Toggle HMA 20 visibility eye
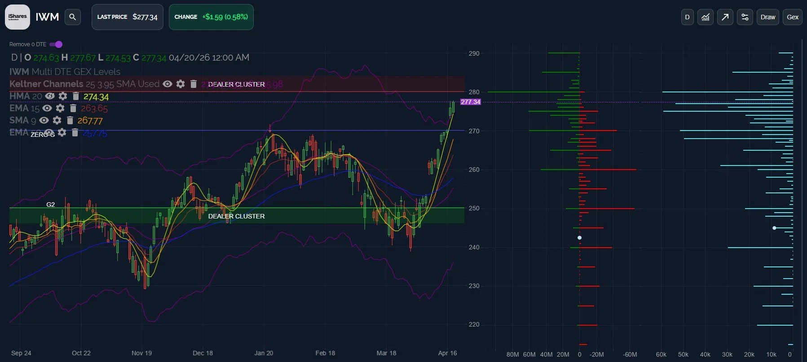Screen dimensions: 807x362 click(50, 96)
